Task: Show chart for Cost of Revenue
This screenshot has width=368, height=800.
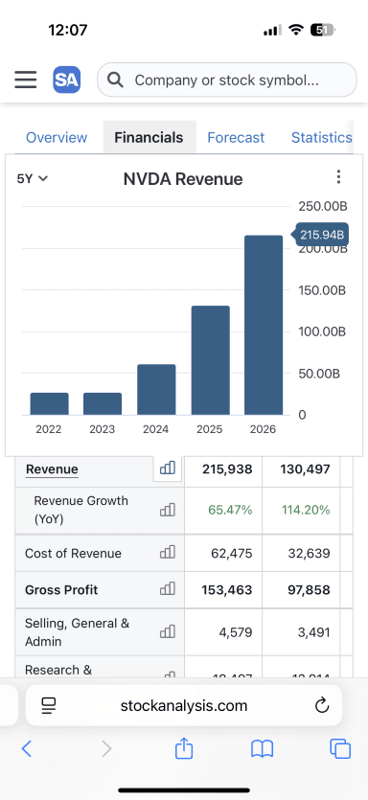Action: [168, 552]
